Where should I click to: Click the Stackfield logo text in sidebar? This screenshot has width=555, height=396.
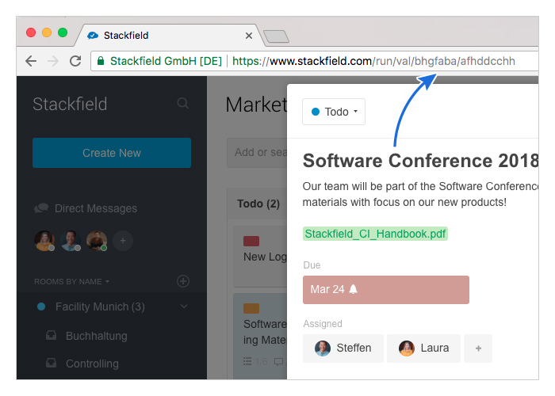(x=70, y=104)
